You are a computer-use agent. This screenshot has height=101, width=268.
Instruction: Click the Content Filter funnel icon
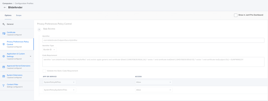3,85
